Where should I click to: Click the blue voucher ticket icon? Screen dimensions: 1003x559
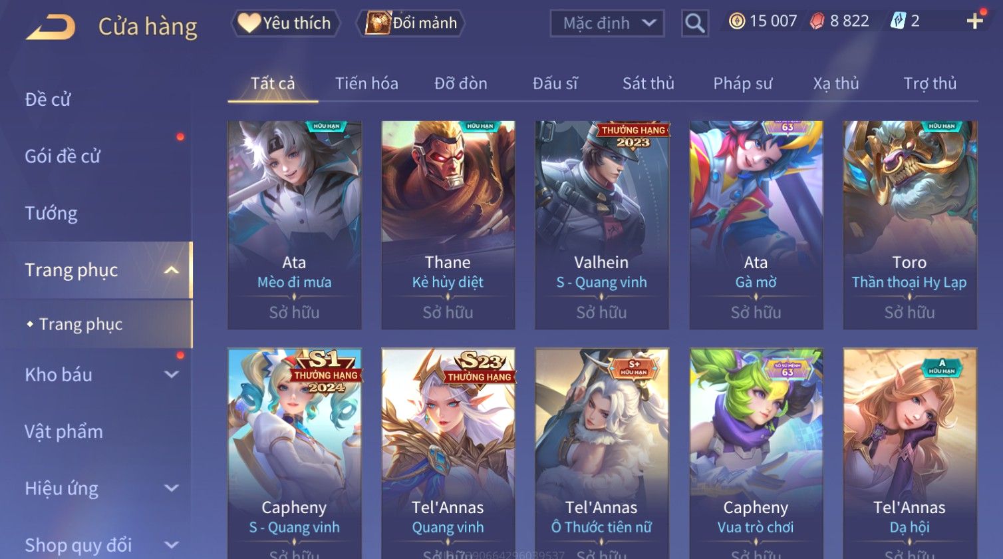point(897,21)
